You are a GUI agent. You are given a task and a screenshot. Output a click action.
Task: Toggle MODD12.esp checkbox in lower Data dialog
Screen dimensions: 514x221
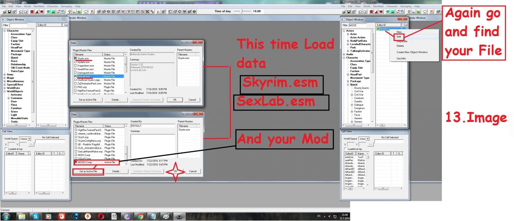click(76, 162)
